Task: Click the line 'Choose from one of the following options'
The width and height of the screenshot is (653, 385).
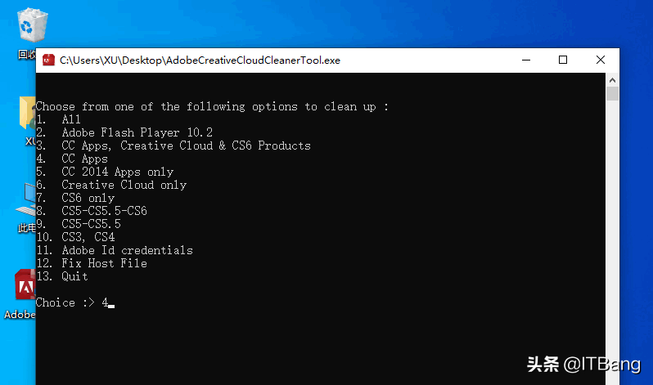Action: coord(213,107)
